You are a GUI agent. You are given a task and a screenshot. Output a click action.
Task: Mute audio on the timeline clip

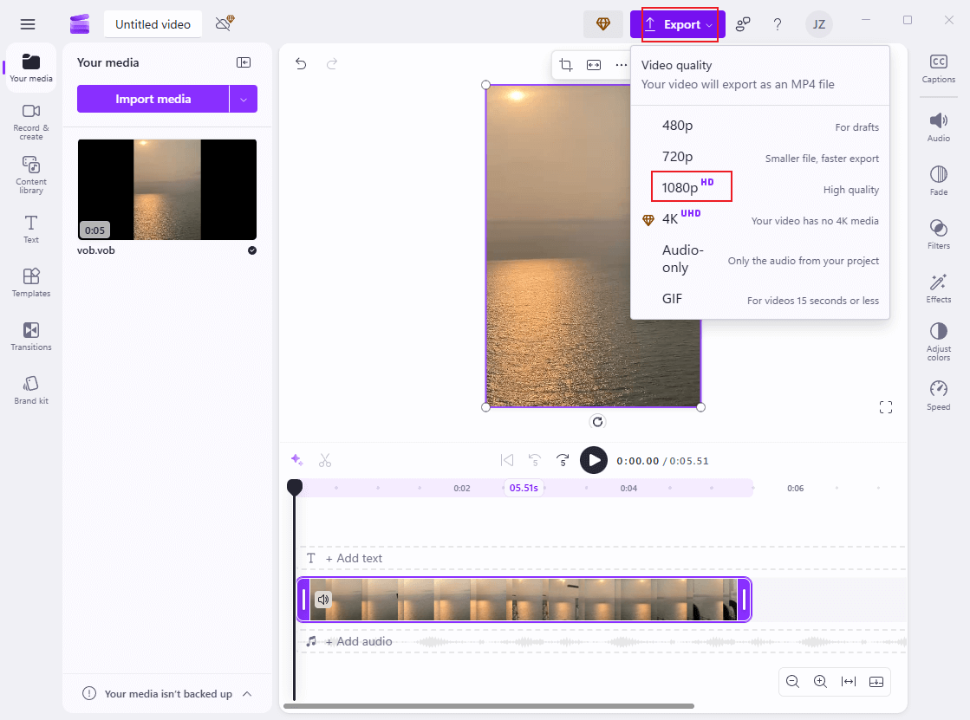(x=322, y=599)
